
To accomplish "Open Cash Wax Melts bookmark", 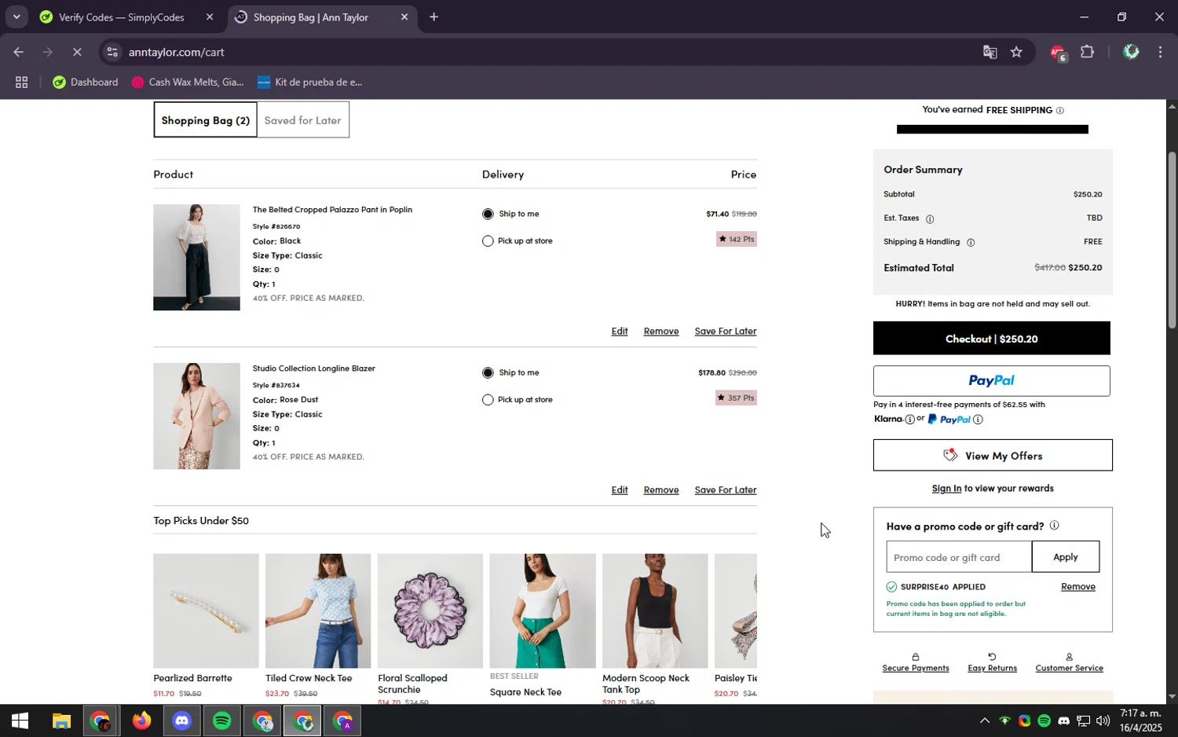I will pos(188,82).
